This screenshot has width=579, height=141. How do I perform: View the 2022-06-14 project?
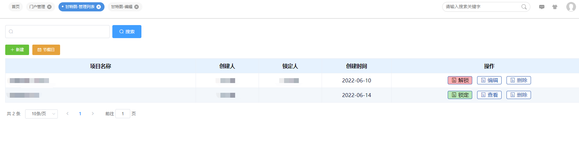(489, 95)
